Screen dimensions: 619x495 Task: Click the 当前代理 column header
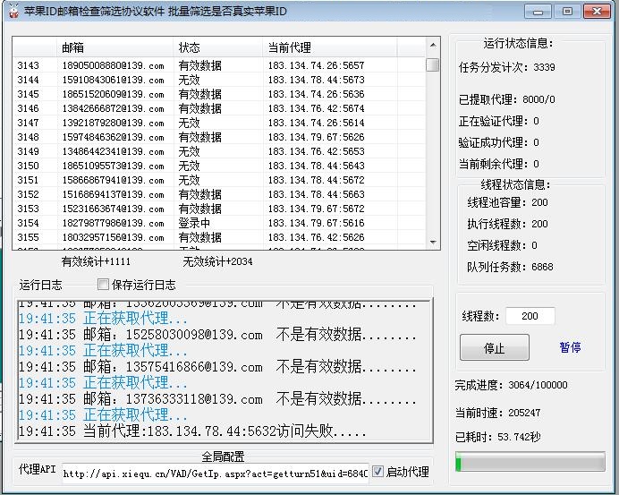pyautogui.click(x=289, y=47)
